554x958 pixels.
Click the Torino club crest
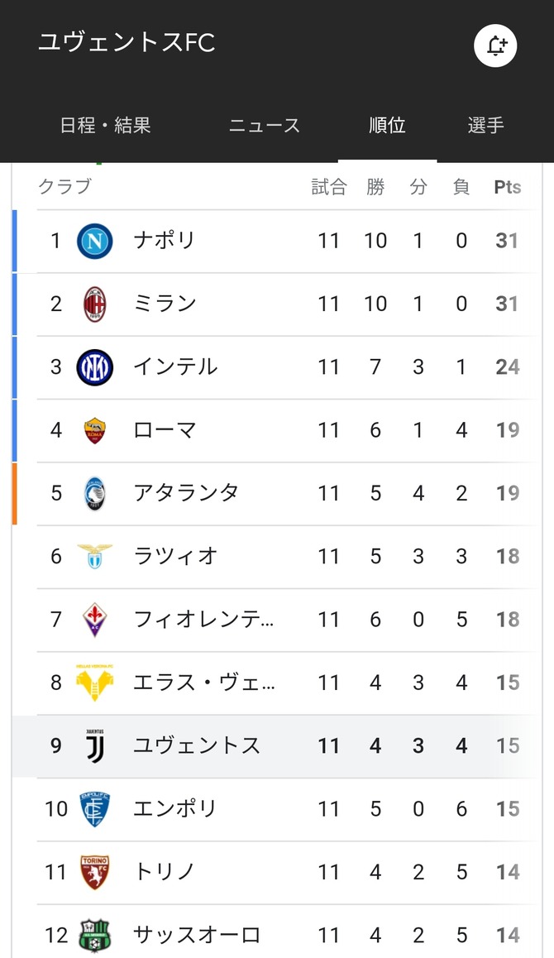point(95,871)
